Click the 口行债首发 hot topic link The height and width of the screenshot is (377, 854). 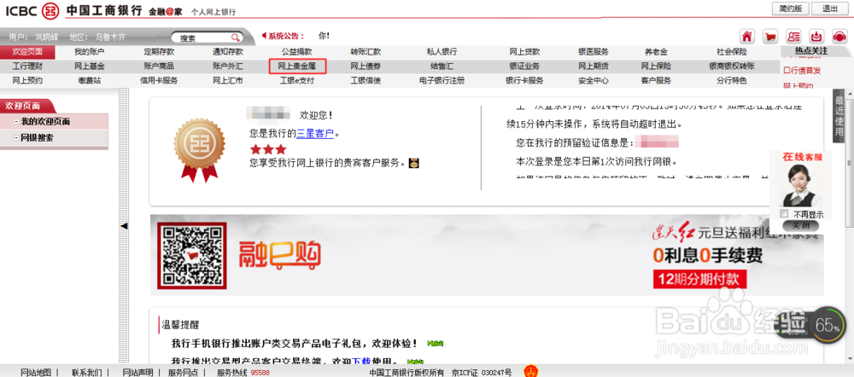(x=802, y=70)
